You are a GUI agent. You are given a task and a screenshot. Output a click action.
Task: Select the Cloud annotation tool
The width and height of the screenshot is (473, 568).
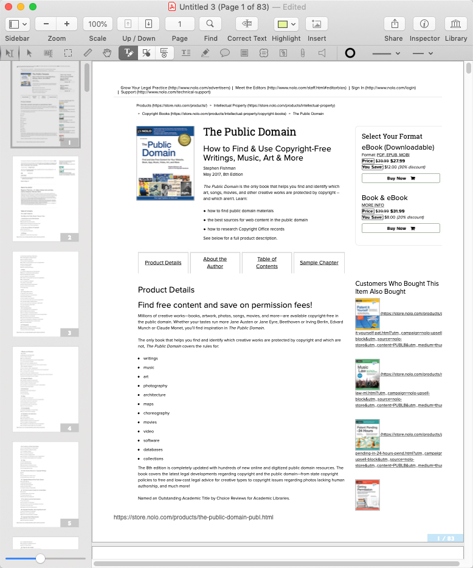point(264,54)
